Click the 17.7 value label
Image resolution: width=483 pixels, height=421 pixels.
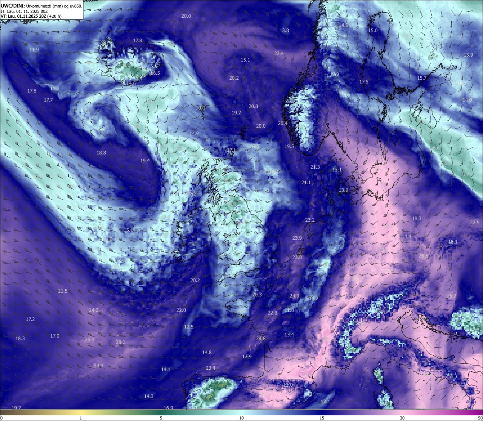48,100
